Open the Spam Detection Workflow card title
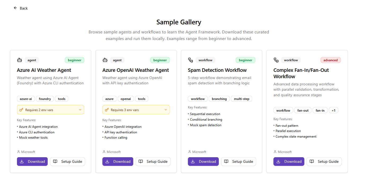Screen dimensions: 387x180 (x=217, y=70)
